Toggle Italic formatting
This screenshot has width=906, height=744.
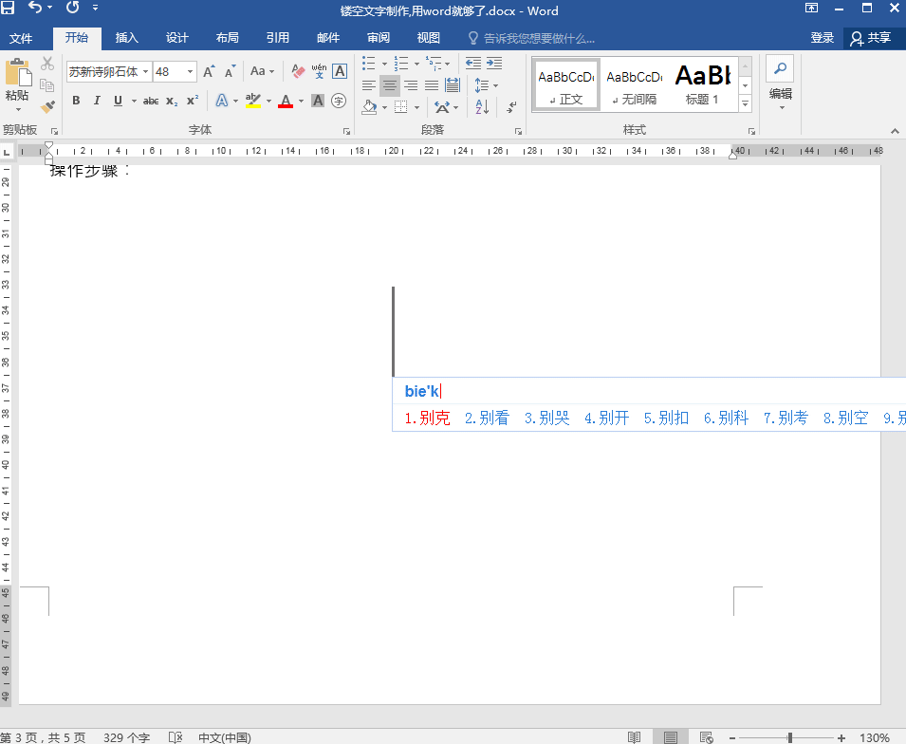pyautogui.click(x=97, y=101)
